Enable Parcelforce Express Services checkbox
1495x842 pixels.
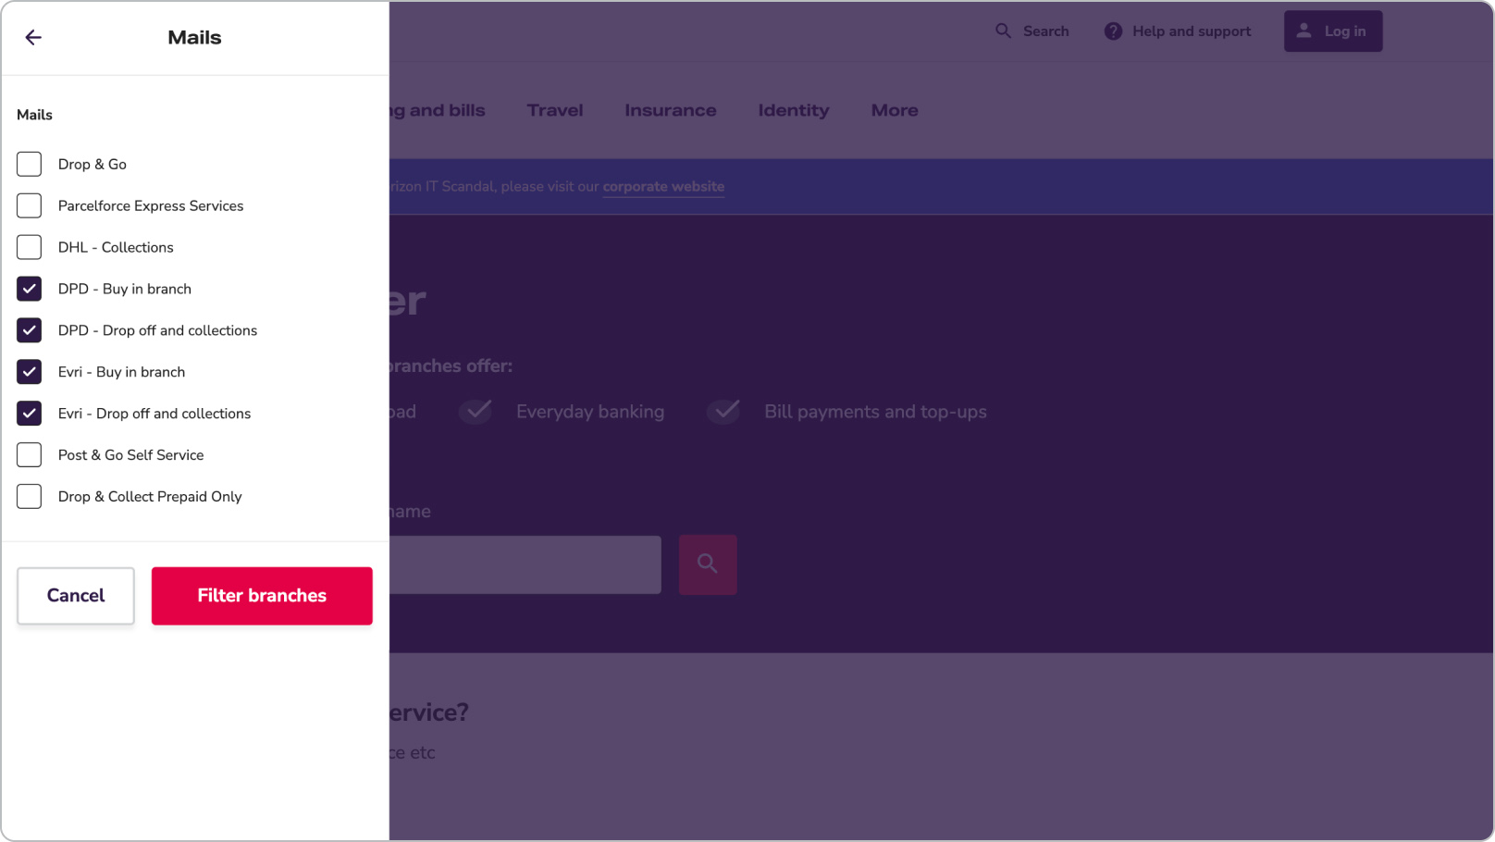click(x=29, y=205)
